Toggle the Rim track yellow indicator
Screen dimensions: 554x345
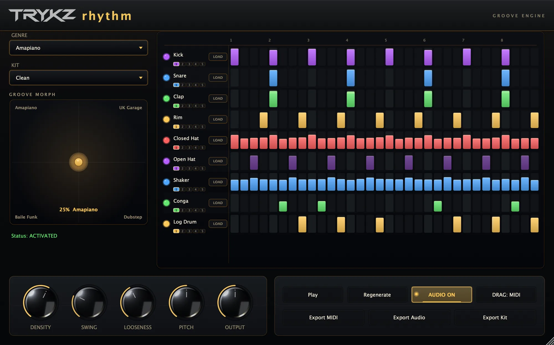pyautogui.click(x=166, y=119)
